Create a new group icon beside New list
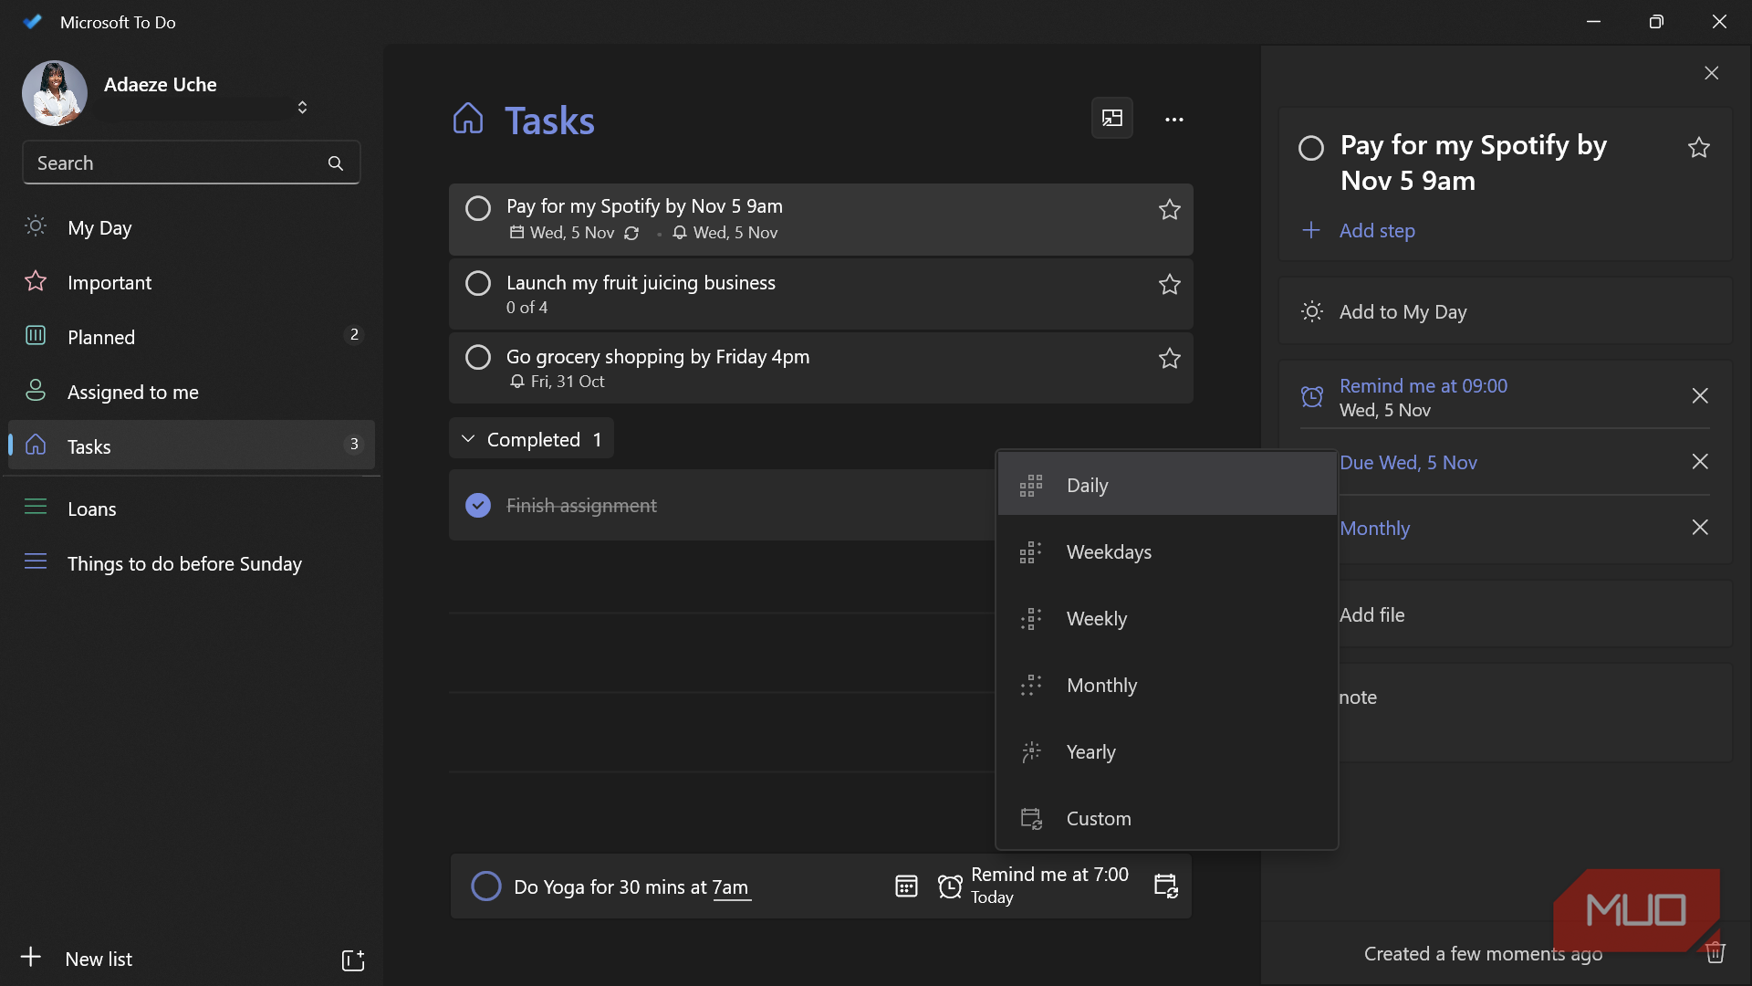Image resolution: width=1752 pixels, height=986 pixels. tap(353, 960)
